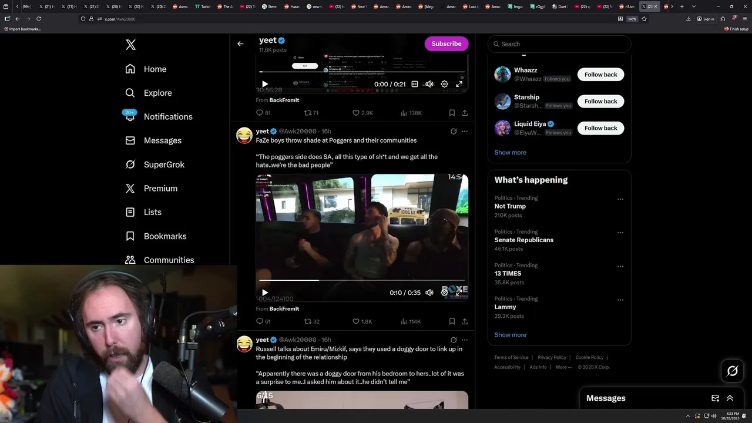Go to Home in sidebar
The width and height of the screenshot is (752, 423).
pos(146,69)
